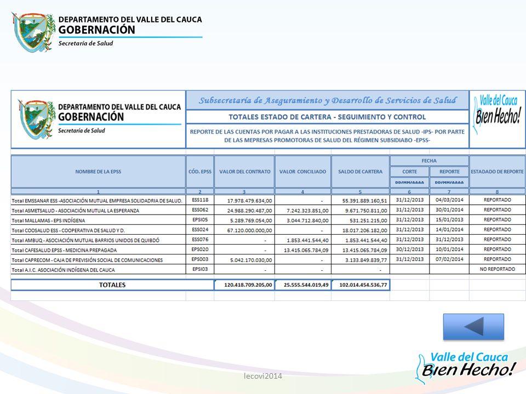Screen dimensions: 526x394
Task: Select the NOMBRE DE LA EPSS column header
Action: [98, 171]
